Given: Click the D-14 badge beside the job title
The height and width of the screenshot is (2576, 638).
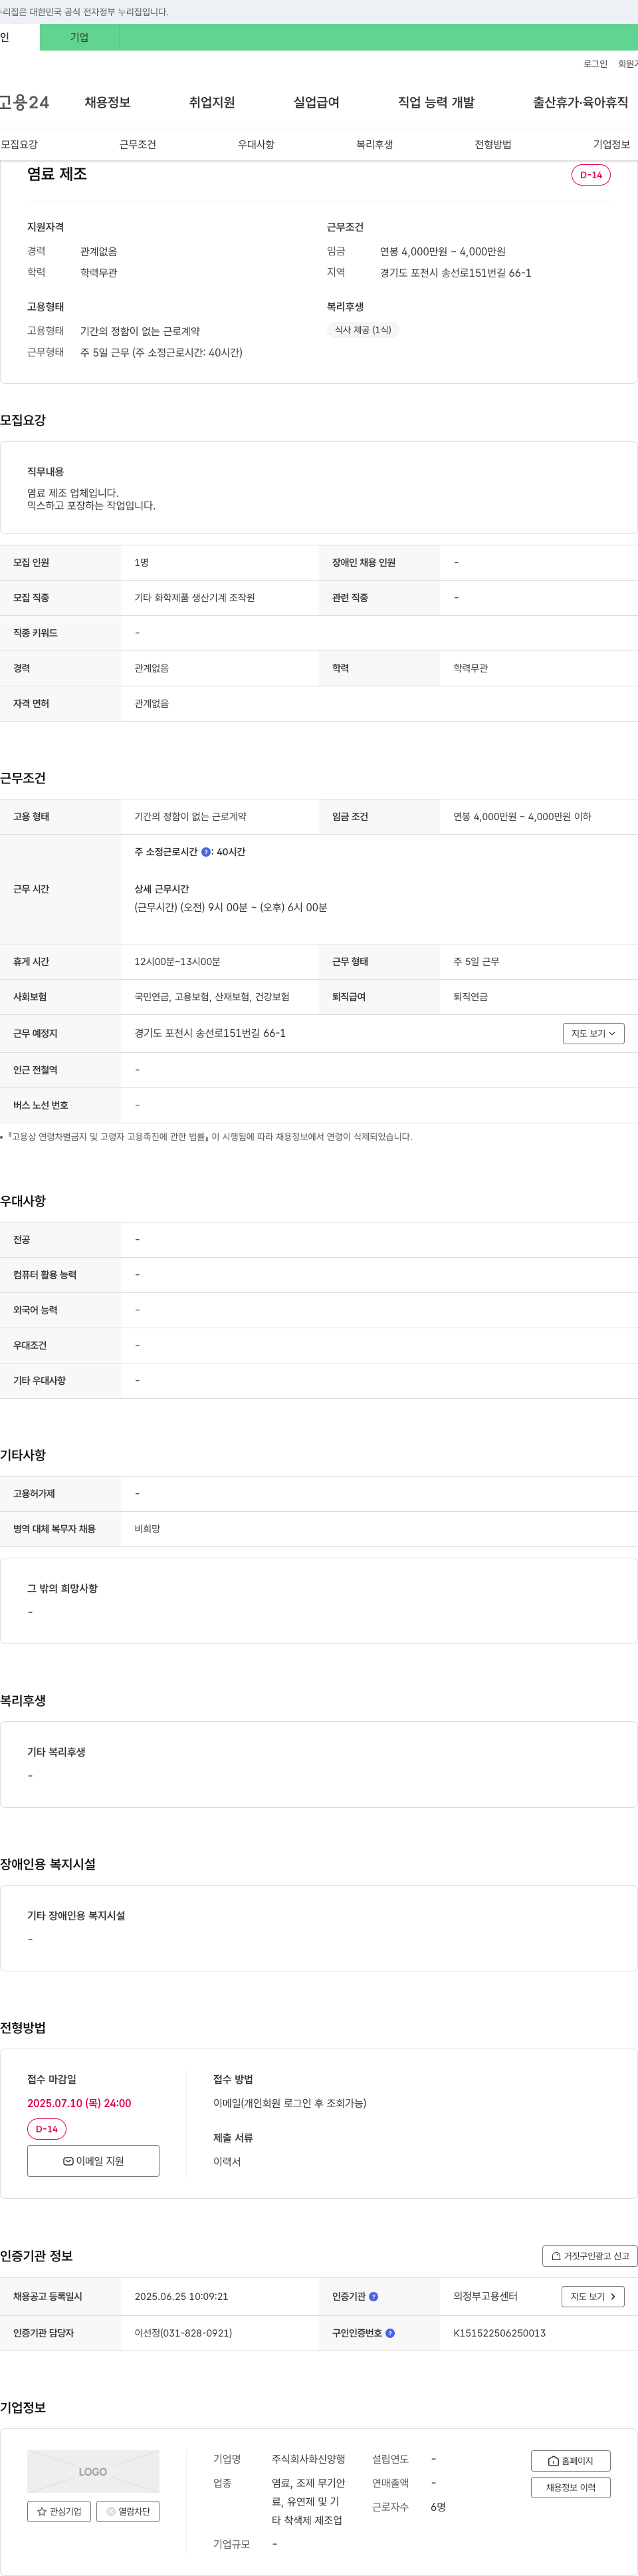Looking at the screenshot, I should pos(591,175).
